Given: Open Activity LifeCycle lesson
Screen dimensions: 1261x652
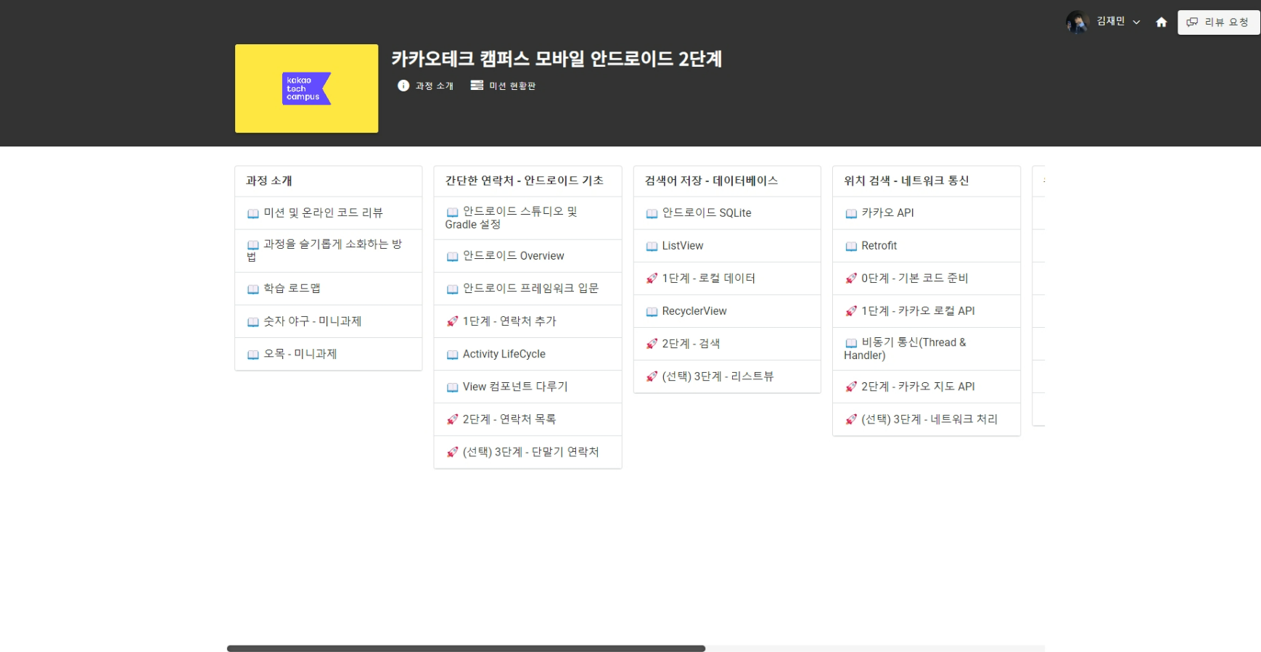Looking at the screenshot, I should point(527,354).
